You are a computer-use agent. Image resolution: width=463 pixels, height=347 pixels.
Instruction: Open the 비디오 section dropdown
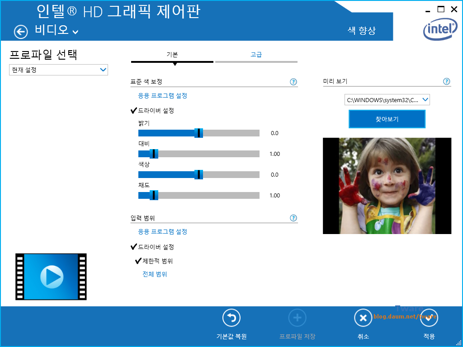pos(57,30)
